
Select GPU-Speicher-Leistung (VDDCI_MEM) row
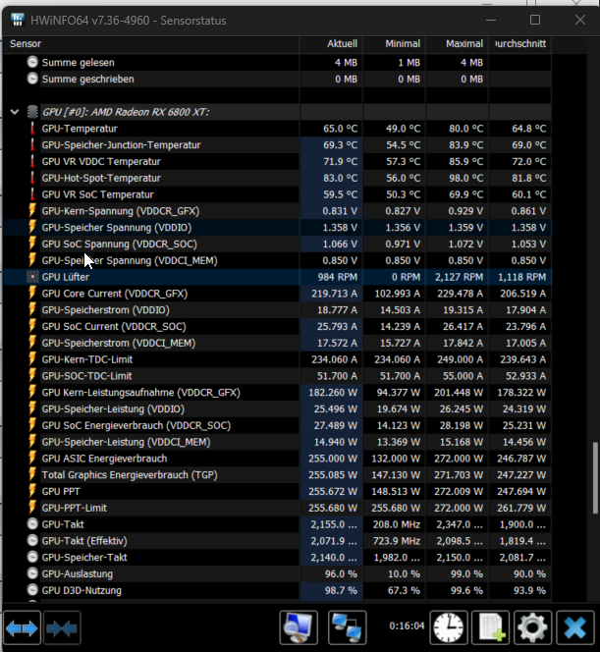tap(278, 442)
